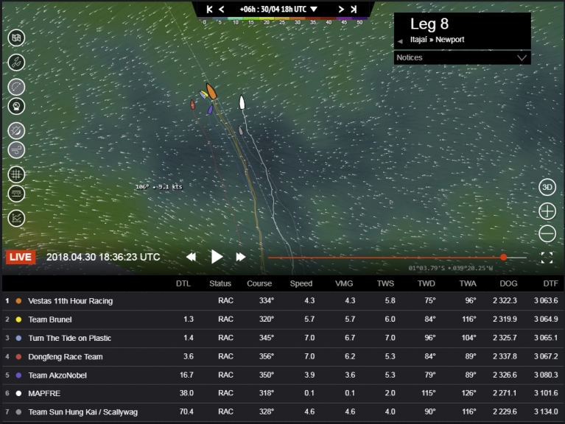This screenshot has height=424, width=565.
Task: Click the LIVE button
Action: (x=21, y=257)
